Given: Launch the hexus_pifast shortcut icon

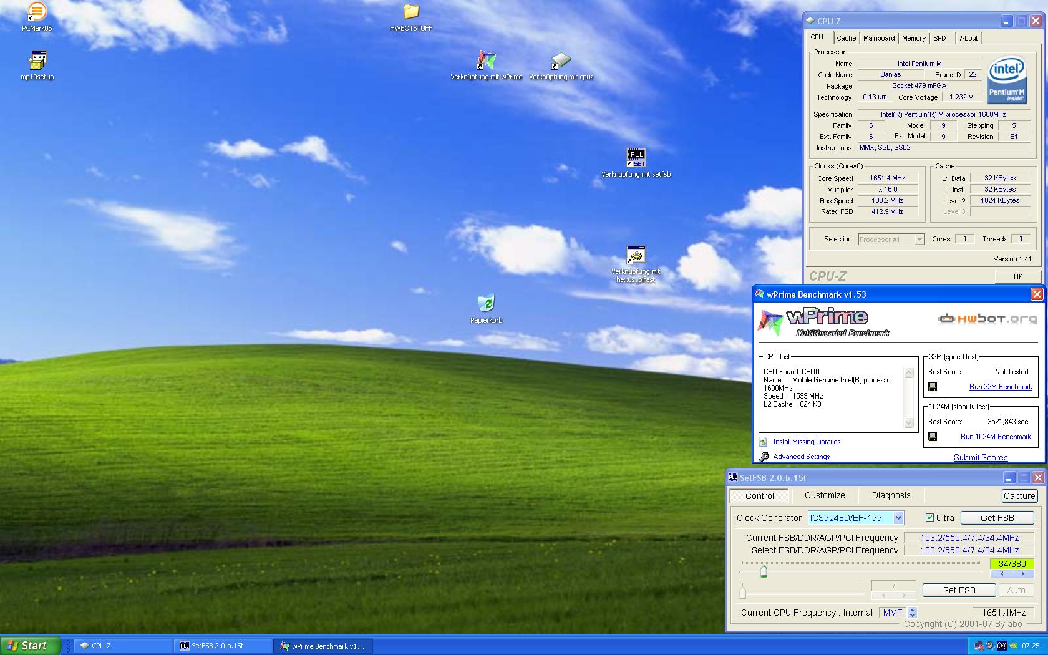Looking at the screenshot, I should click(636, 264).
